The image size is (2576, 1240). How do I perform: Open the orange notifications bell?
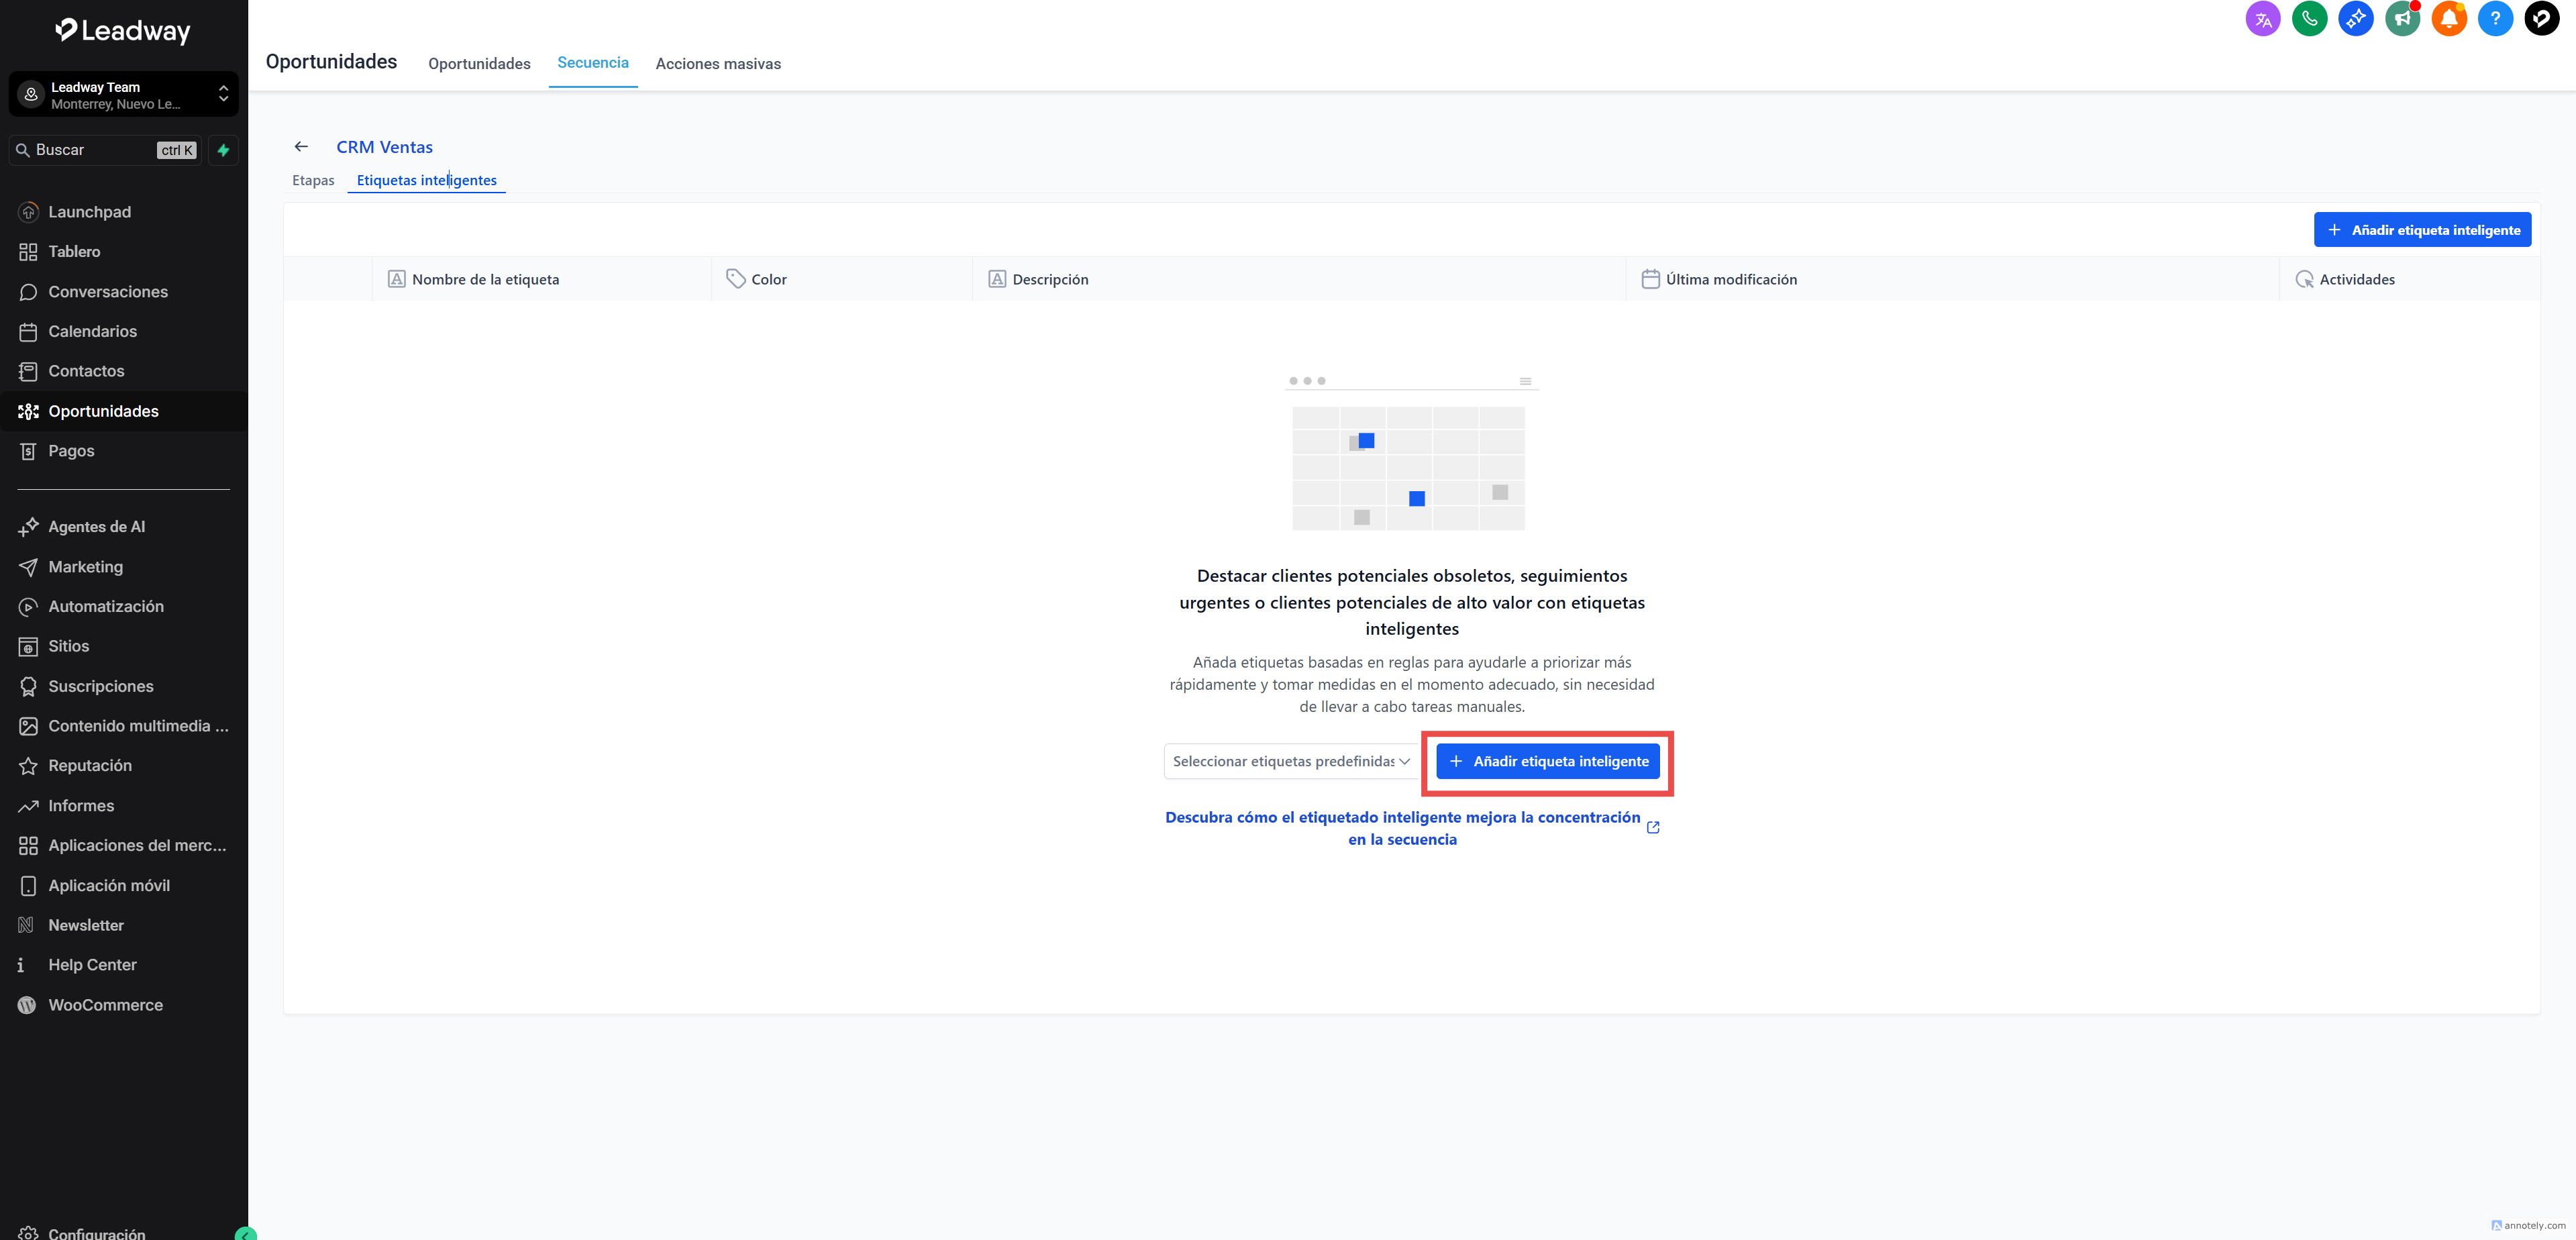(x=2448, y=18)
